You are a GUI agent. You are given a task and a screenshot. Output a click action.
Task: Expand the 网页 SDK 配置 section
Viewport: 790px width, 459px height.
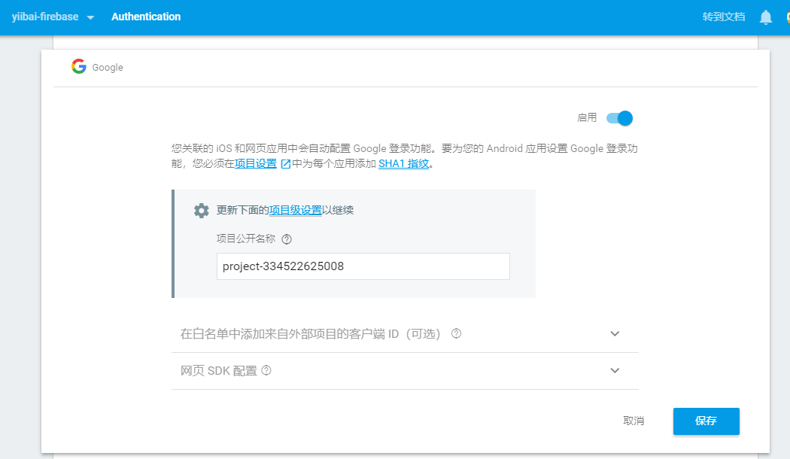tap(615, 370)
